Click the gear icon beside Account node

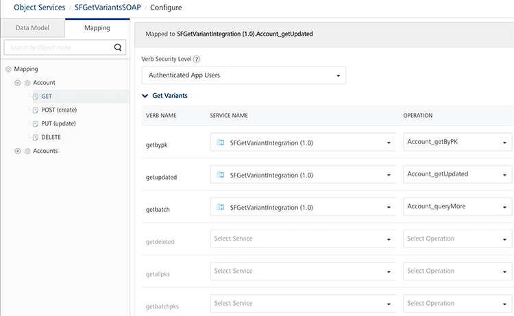pos(27,83)
